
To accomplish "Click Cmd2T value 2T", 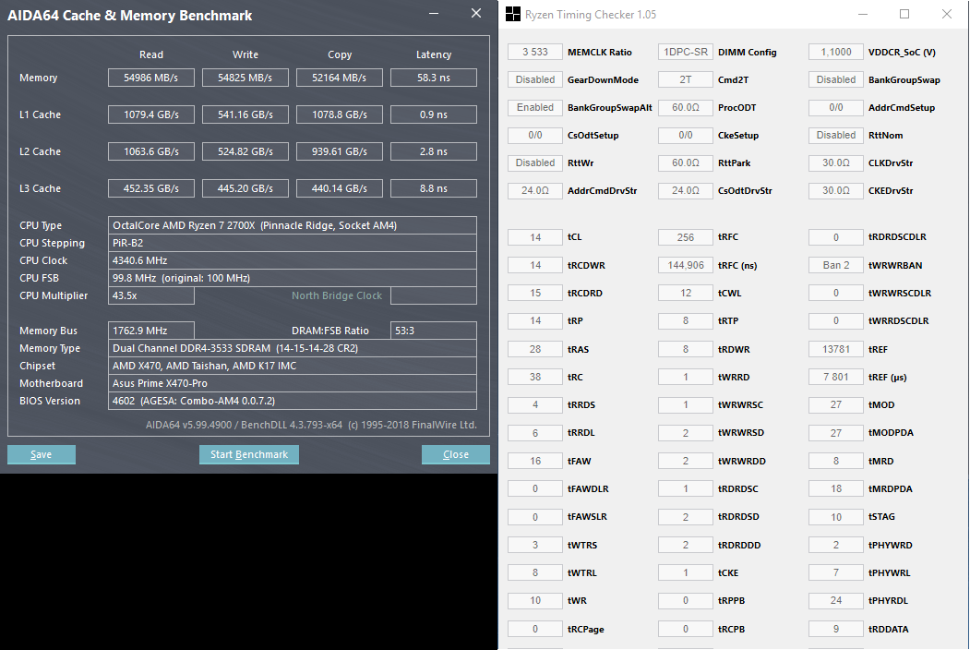I will 686,79.
